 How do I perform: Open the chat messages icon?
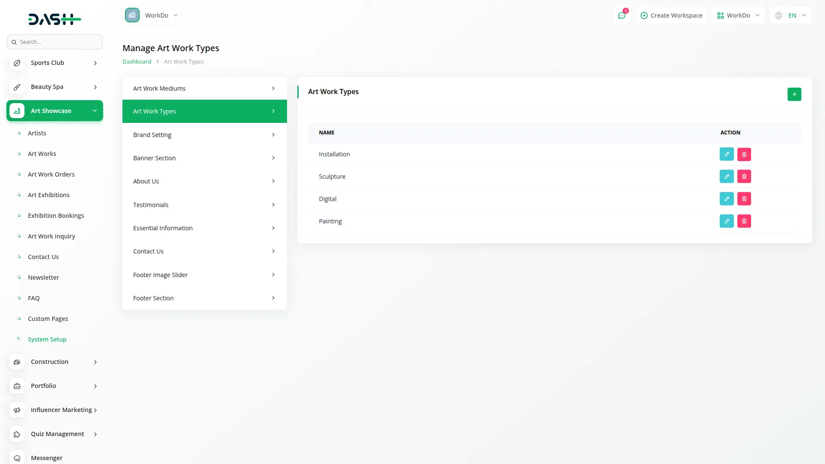click(622, 15)
